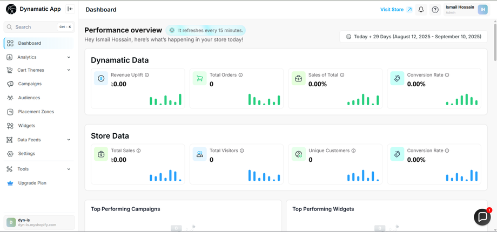
Task: Click the Upgrade Plan button
Action: 32,183
